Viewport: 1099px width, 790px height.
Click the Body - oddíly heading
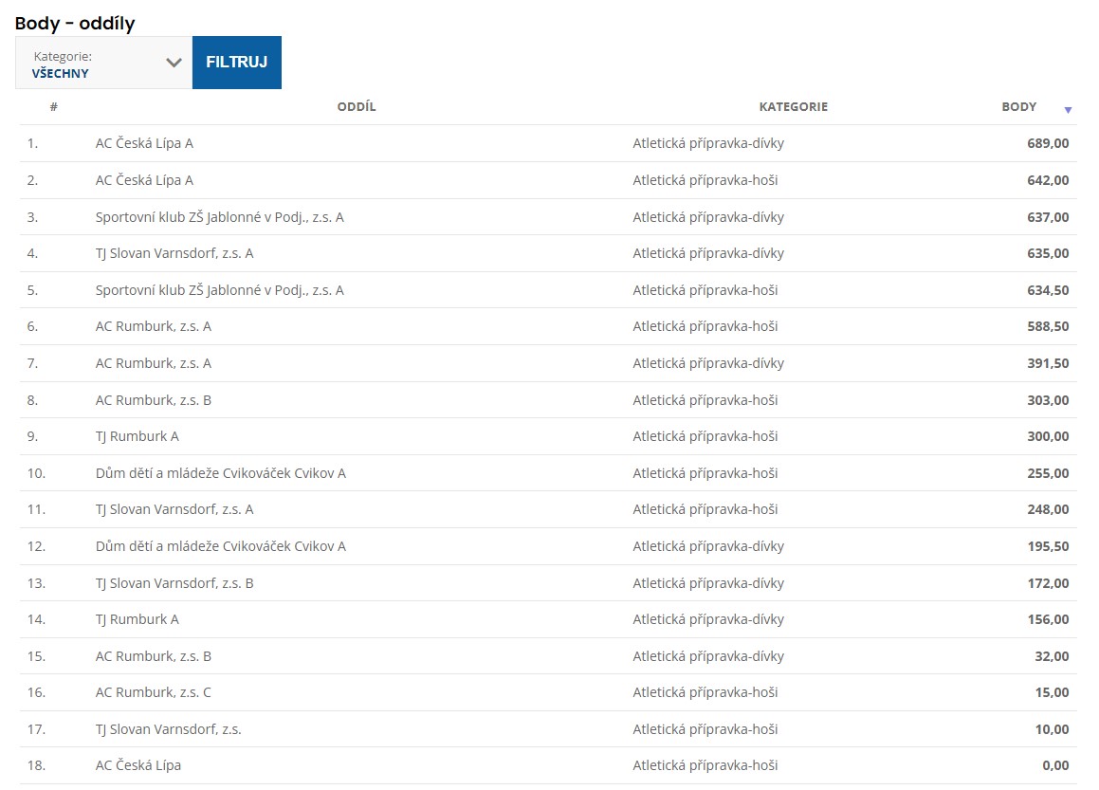(x=75, y=23)
